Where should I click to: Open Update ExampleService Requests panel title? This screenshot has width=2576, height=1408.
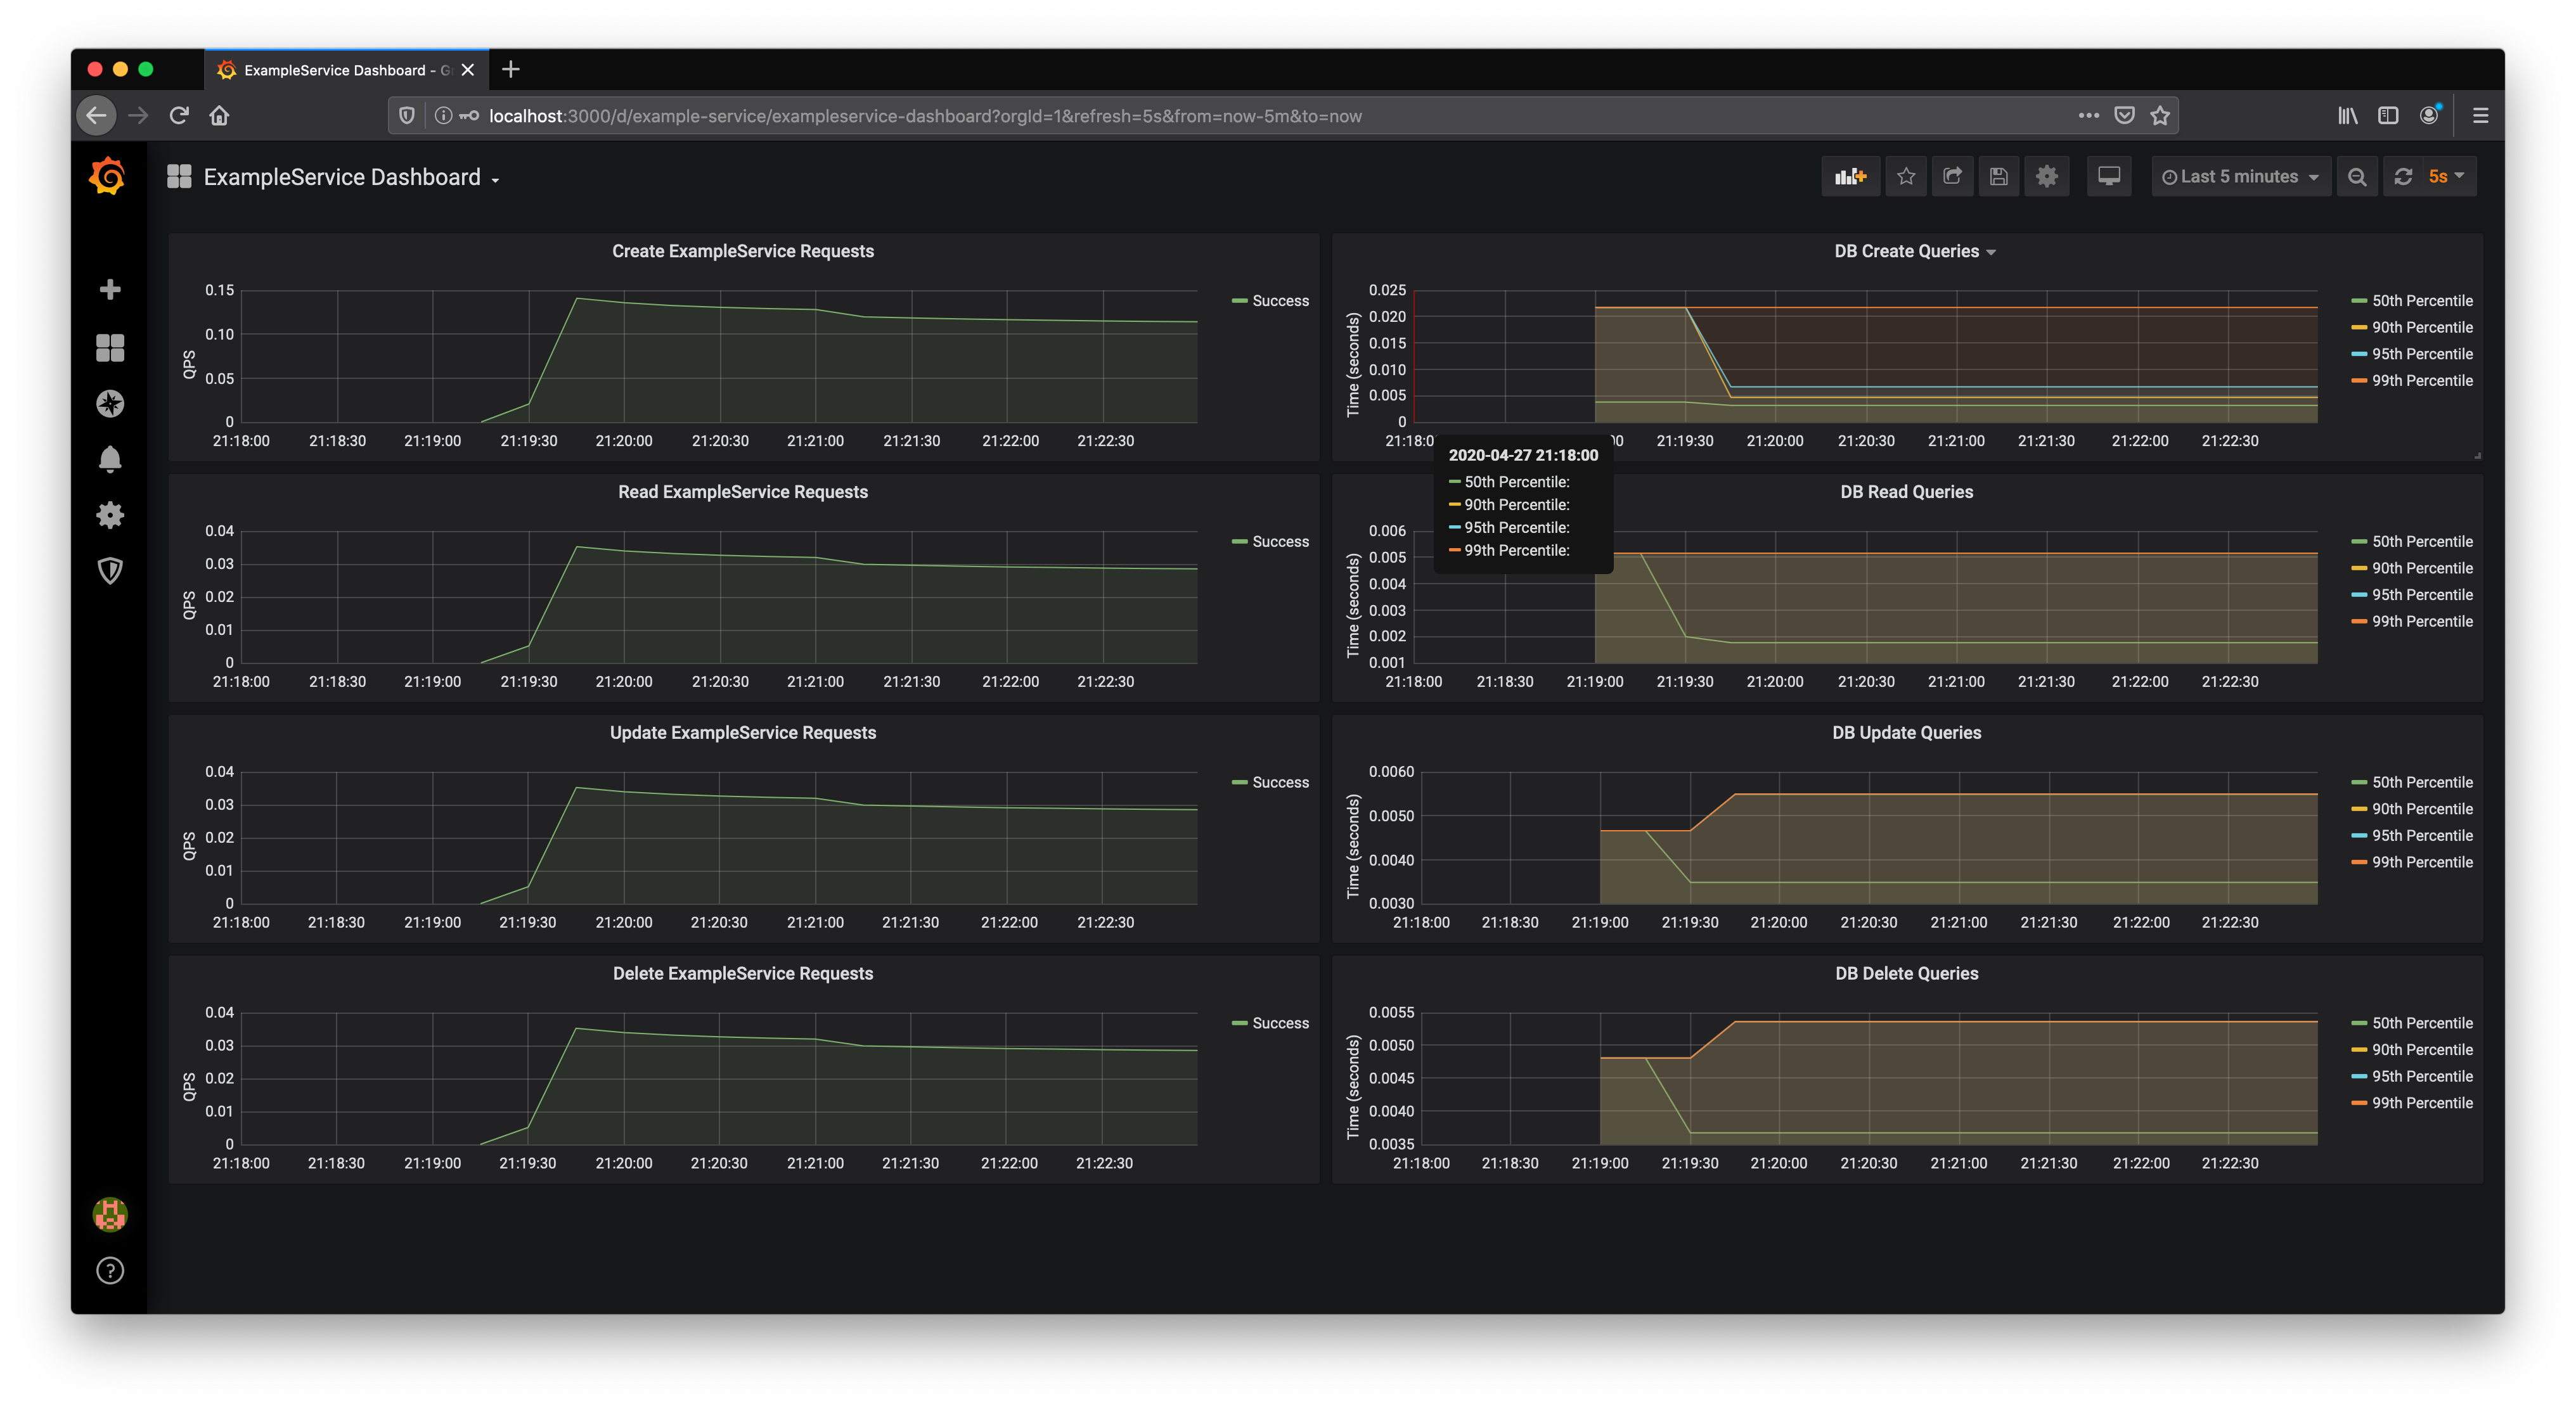point(742,733)
